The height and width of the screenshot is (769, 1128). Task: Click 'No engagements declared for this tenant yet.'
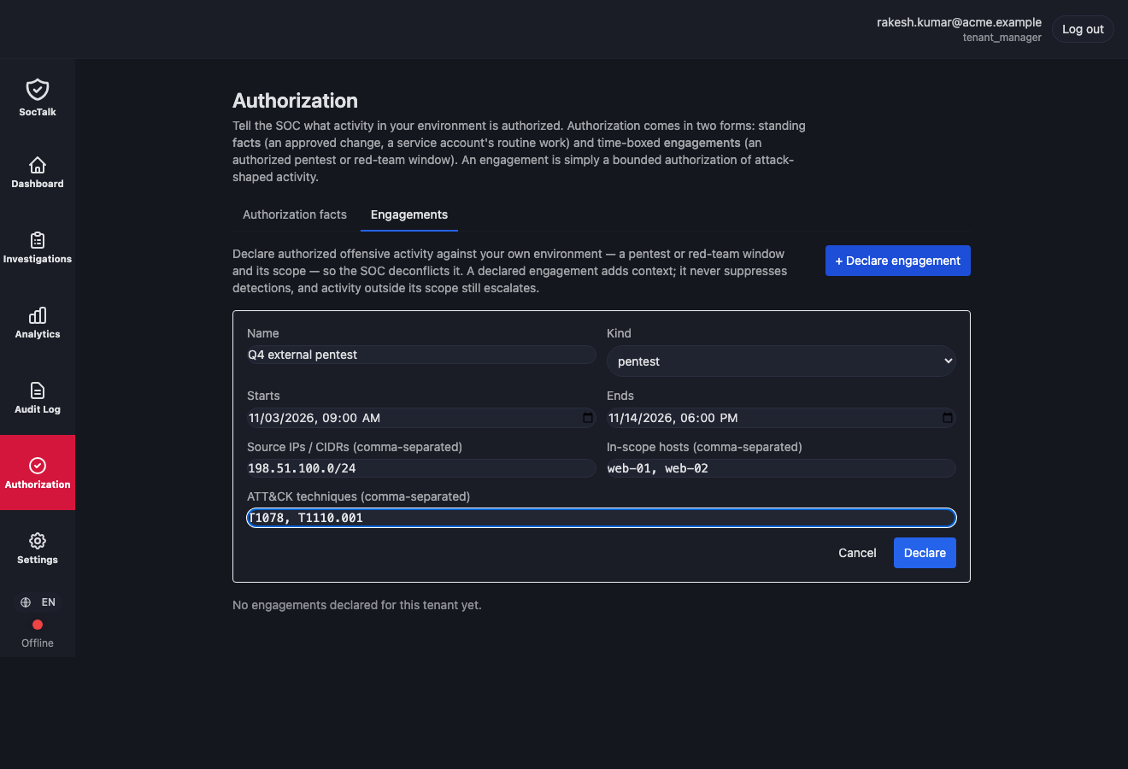(357, 605)
